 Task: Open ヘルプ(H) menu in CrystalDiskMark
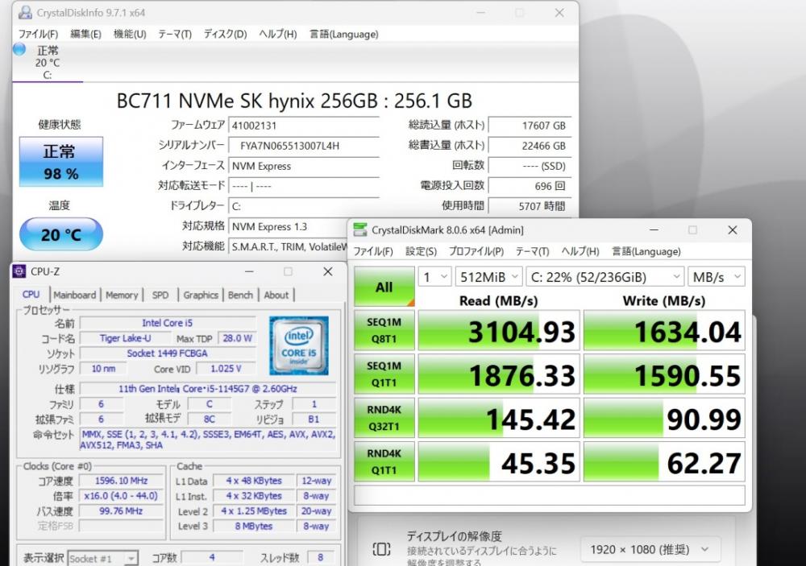click(x=580, y=251)
